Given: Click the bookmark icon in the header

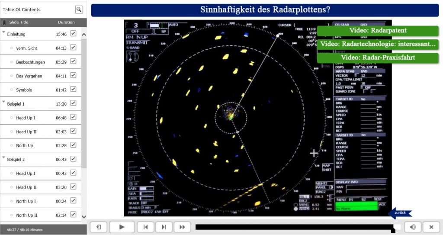Looking at the screenshot, I should click(4, 22).
